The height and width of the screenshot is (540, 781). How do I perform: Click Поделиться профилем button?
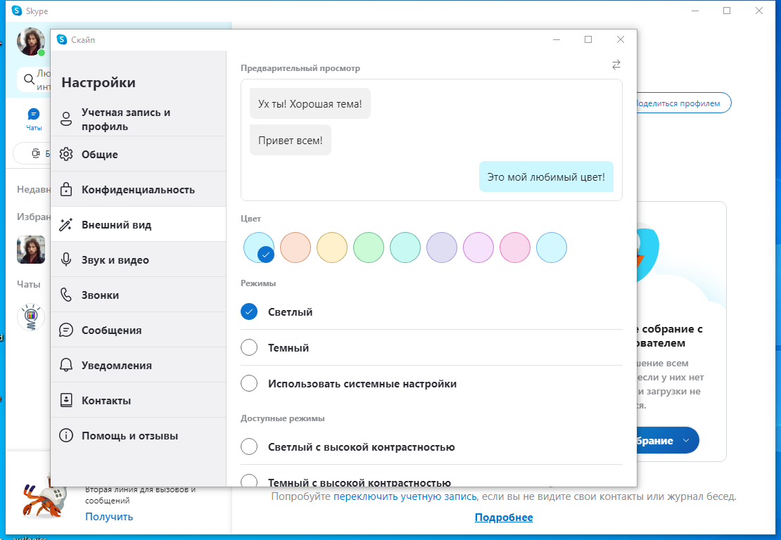coord(683,103)
